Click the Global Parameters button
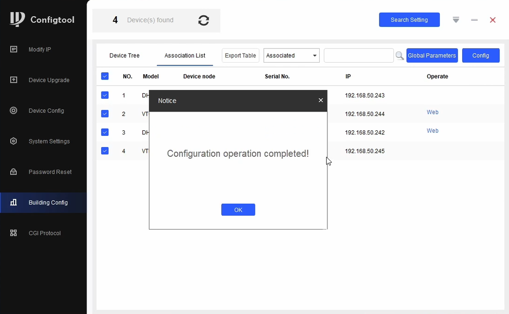 click(x=432, y=55)
